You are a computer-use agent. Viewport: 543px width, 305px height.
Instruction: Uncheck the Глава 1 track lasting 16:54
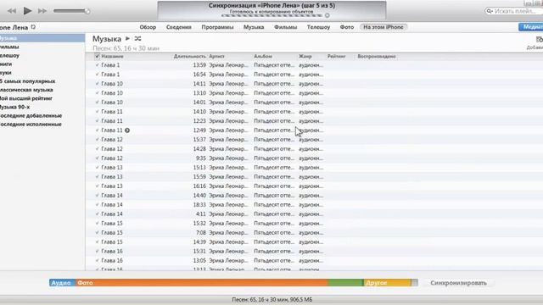click(x=97, y=75)
